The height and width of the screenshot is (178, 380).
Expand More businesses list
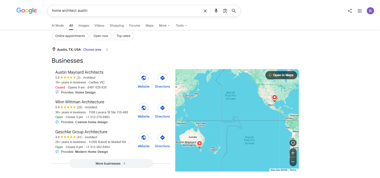point(111,163)
